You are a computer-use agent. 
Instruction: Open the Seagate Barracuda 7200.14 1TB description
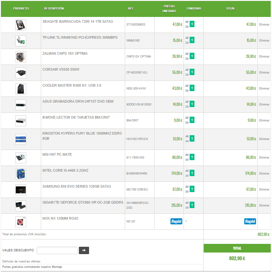[78, 21]
